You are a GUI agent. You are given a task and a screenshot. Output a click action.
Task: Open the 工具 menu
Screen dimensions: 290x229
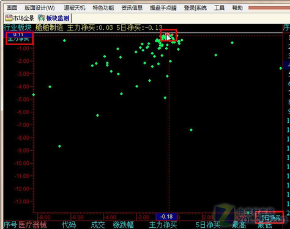[219, 8]
